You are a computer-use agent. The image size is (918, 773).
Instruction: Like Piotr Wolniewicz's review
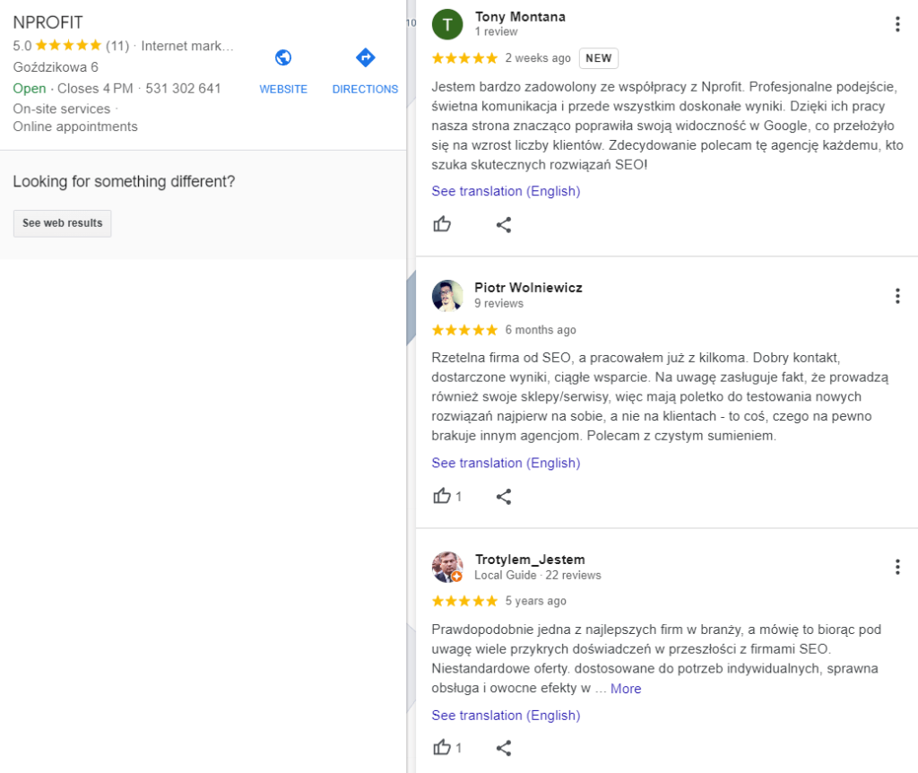tap(442, 496)
